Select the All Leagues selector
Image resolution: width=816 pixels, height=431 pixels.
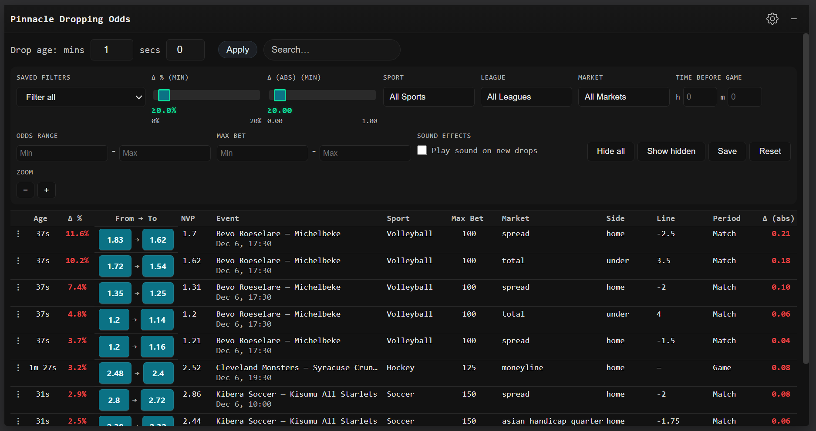[x=526, y=97]
